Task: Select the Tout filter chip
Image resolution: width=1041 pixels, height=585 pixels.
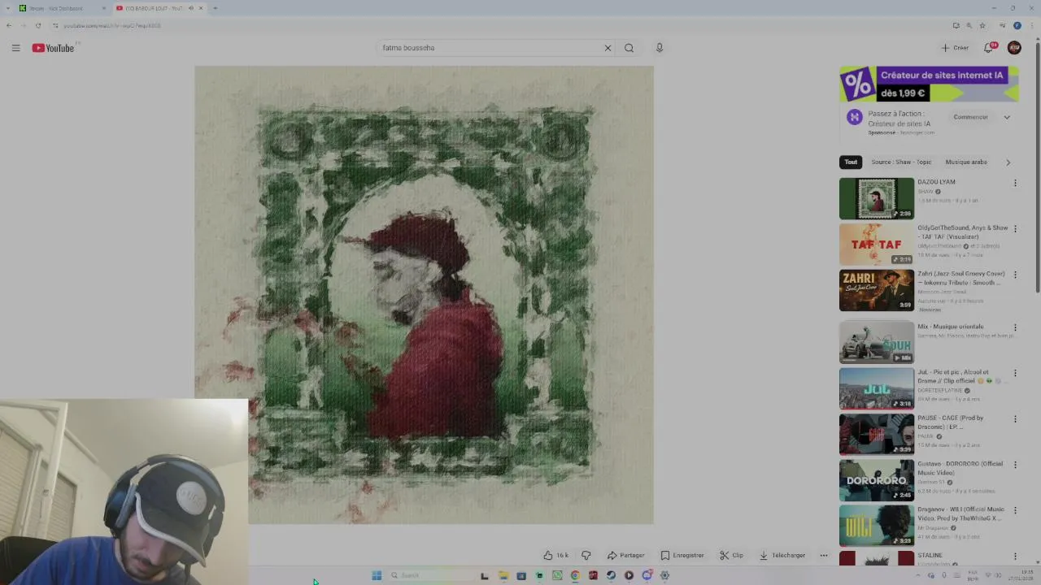Action: (x=851, y=162)
